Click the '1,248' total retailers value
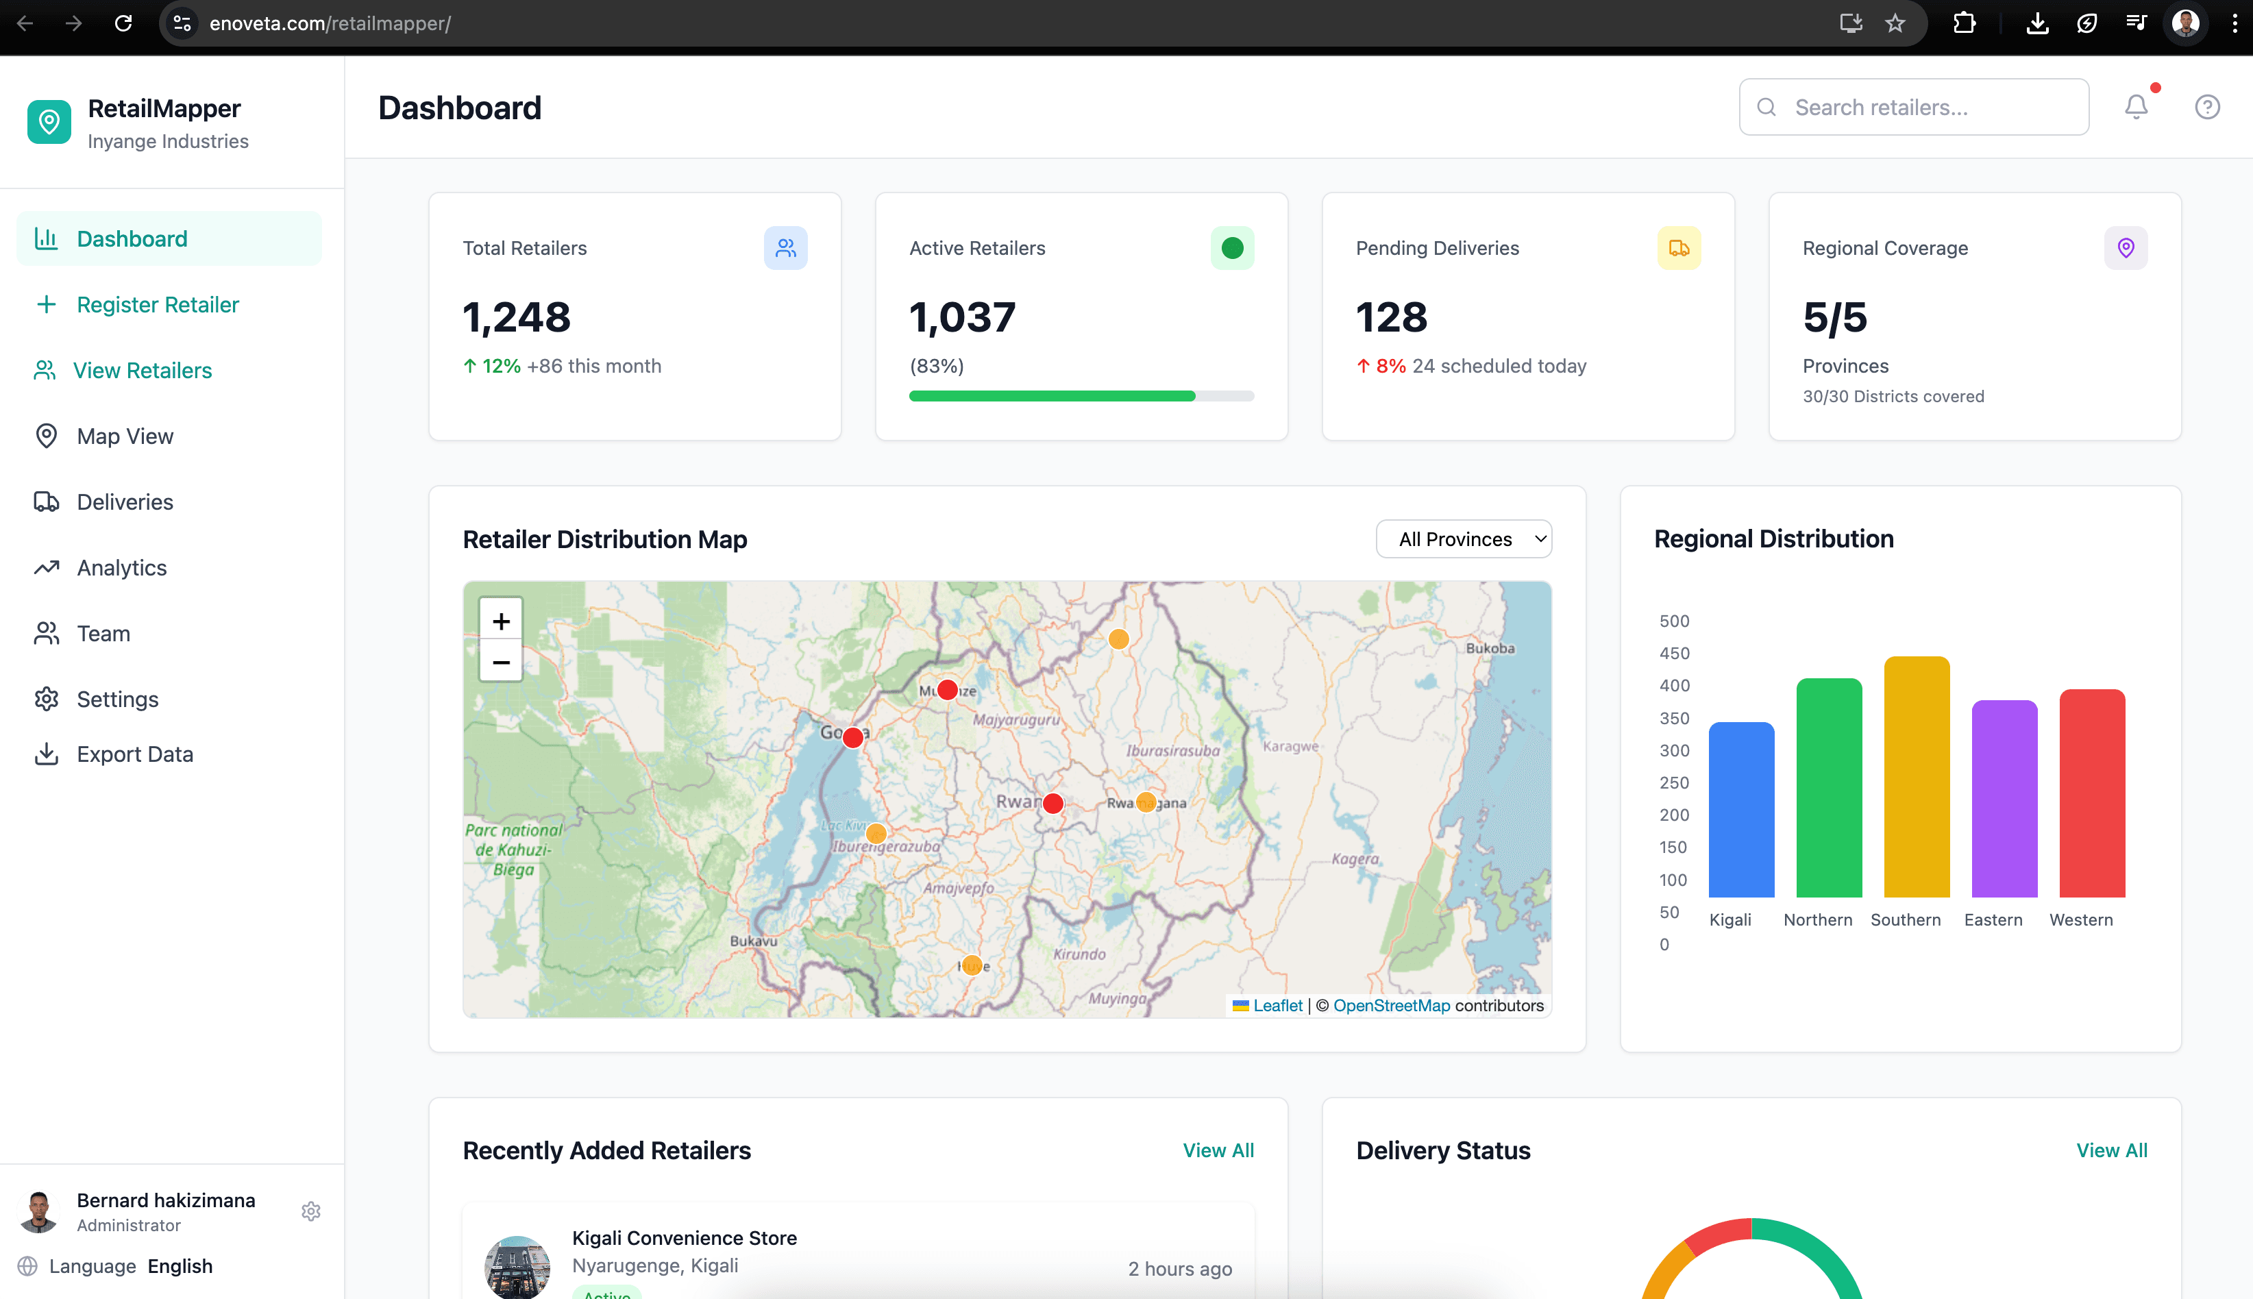 tap(517, 317)
